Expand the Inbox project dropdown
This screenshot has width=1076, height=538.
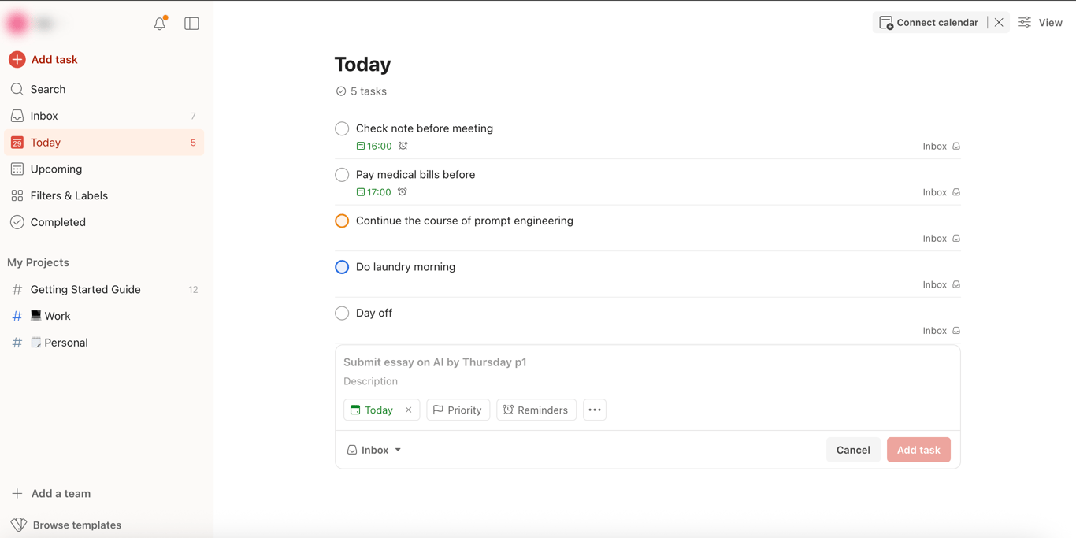pyautogui.click(x=374, y=450)
